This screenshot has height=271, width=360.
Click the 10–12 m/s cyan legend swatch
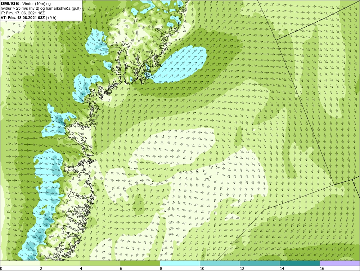click(x=220, y=263)
